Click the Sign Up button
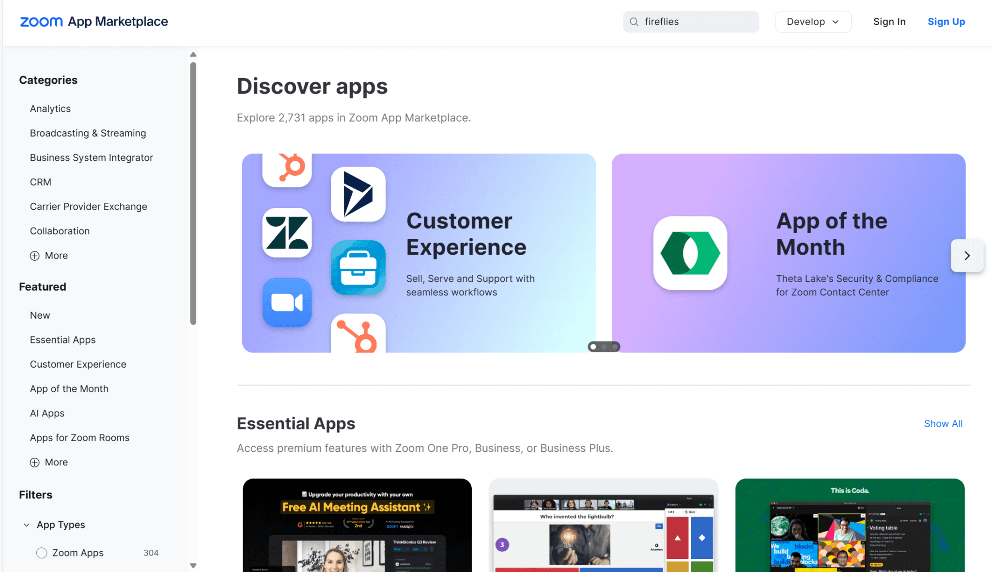Image resolution: width=992 pixels, height=572 pixels. click(946, 21)
